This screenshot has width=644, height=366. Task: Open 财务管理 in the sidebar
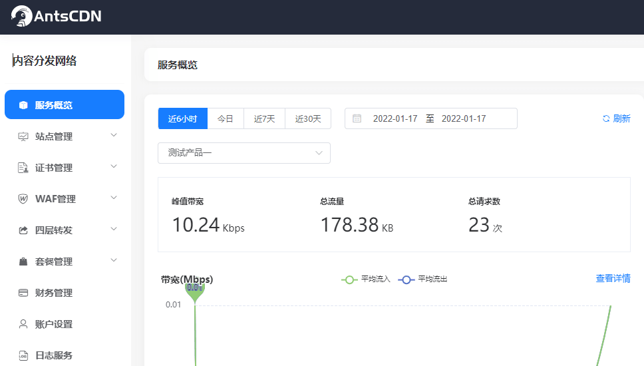[x=53, y=293]
